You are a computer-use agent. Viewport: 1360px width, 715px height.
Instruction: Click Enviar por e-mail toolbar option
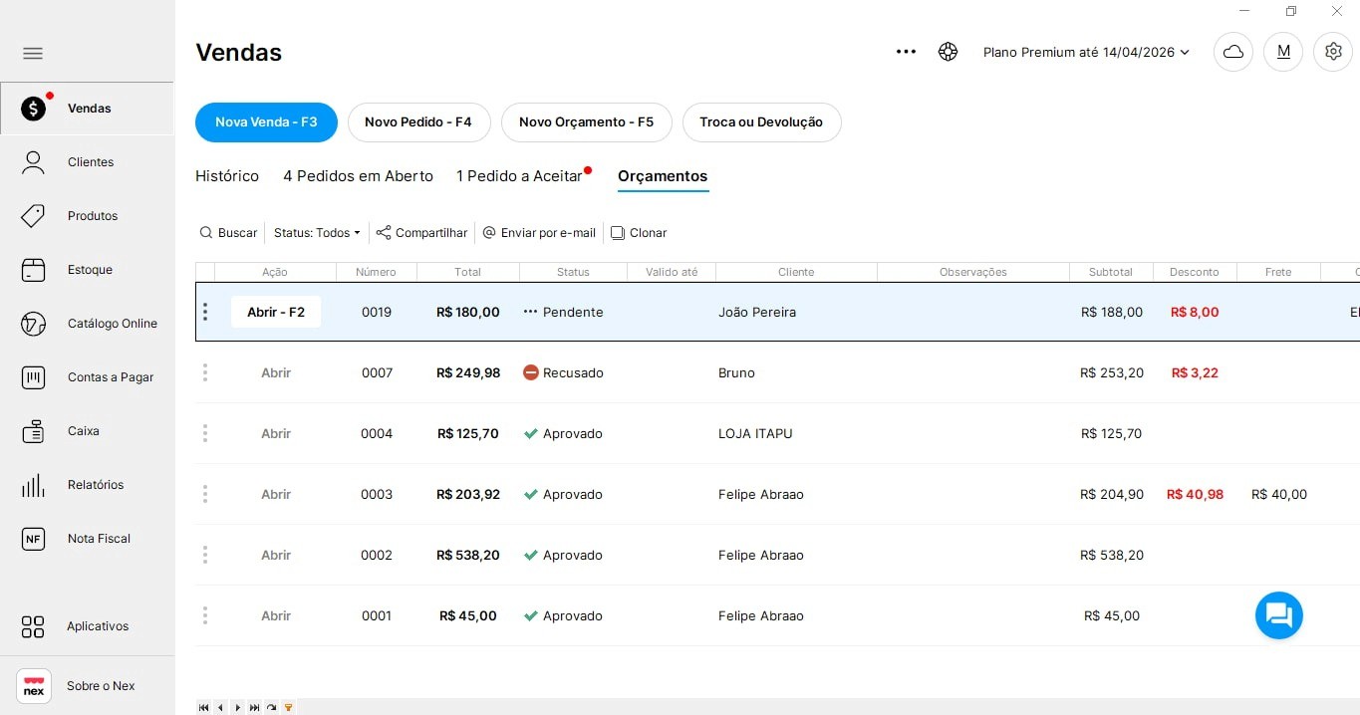coord(539,233)
